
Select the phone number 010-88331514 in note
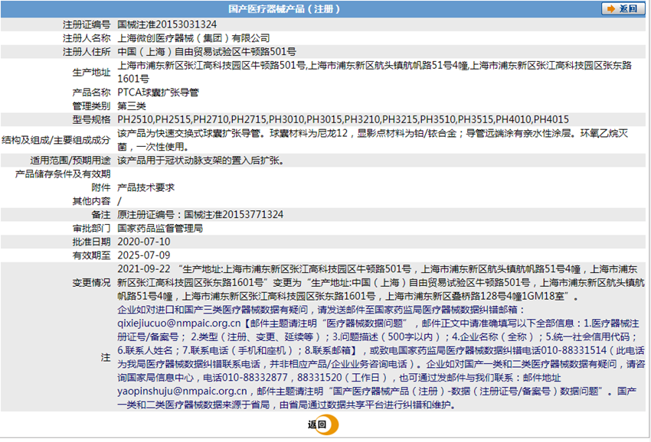click(574, 351)
